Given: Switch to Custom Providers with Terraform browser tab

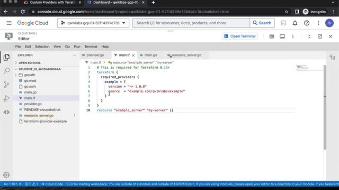Looking at the screenshot, I should click(52, 2).
